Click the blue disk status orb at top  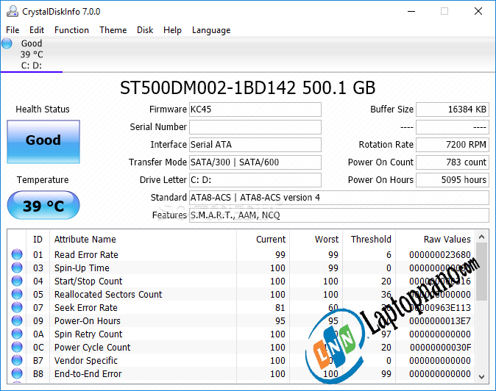[x=7, y=43]
